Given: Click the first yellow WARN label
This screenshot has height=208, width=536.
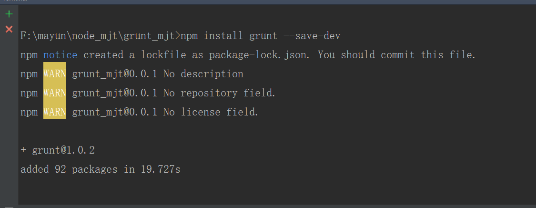Looking at the screenshot, I should (54, 74).
